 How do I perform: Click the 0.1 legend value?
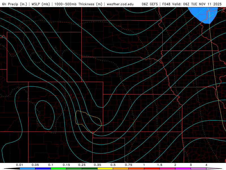click(x=51, y=165)
